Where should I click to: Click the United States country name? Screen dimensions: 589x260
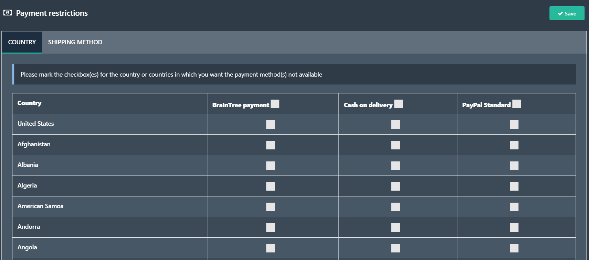tap(36, 124)
